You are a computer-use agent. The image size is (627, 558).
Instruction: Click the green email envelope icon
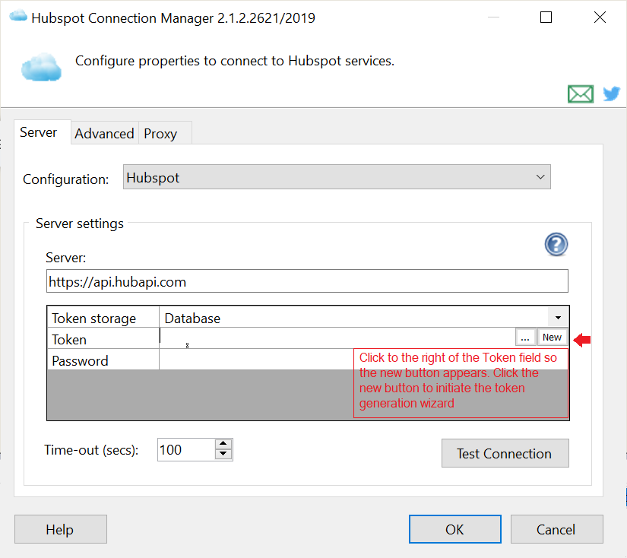click(x=580, y=94)
